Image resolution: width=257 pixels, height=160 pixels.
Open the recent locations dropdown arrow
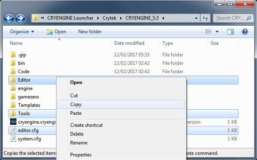(x=28, y=18)
